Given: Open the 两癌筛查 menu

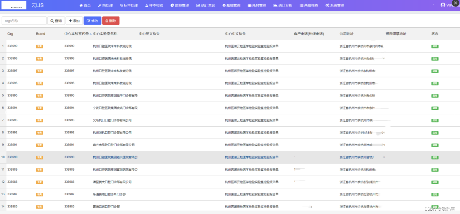Looking at the screenshot, I should pos(309,5).
